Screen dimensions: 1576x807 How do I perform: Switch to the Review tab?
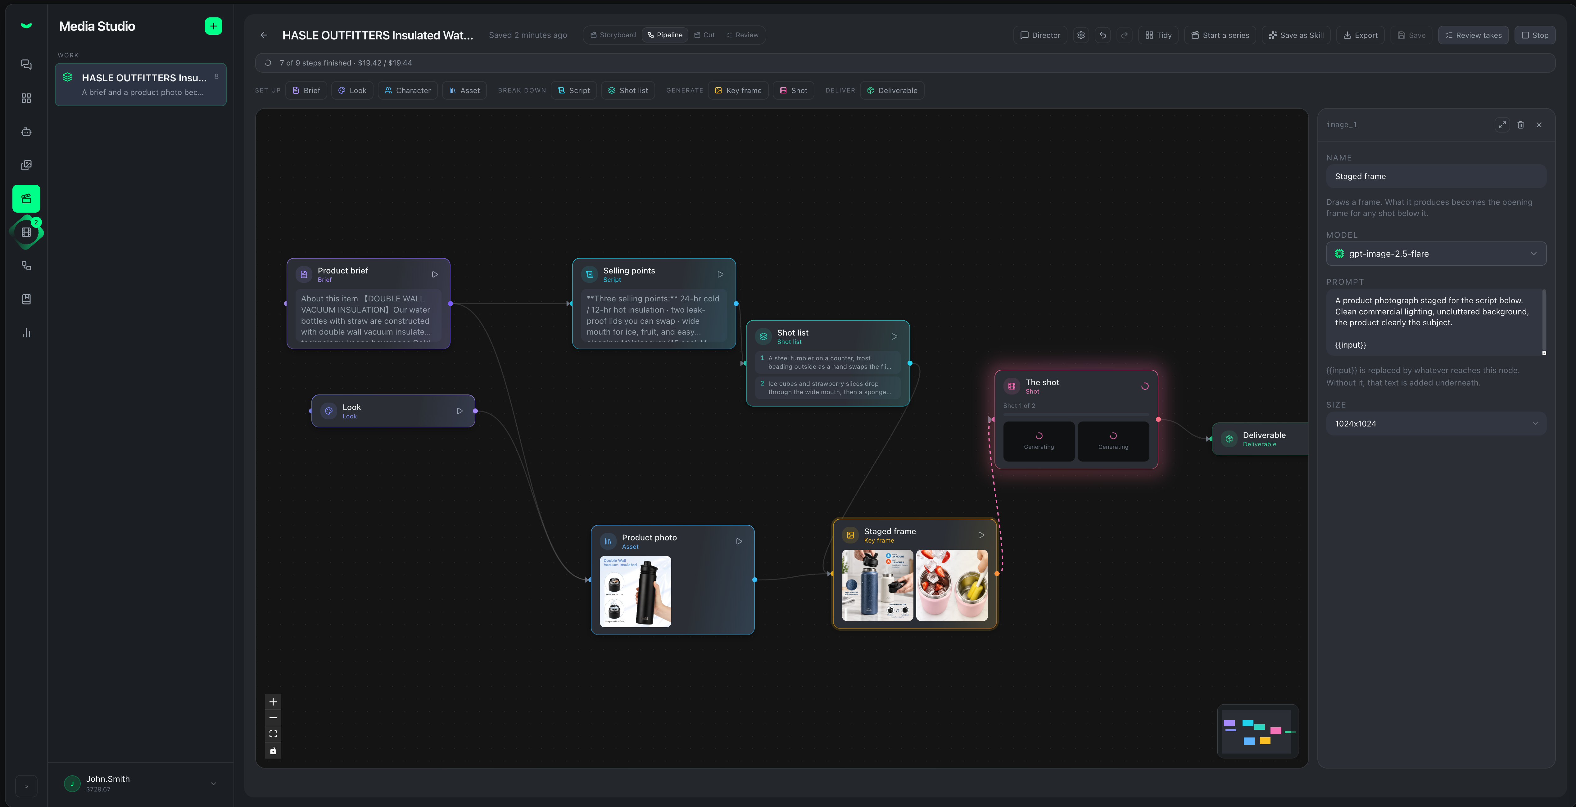[742, 35]
